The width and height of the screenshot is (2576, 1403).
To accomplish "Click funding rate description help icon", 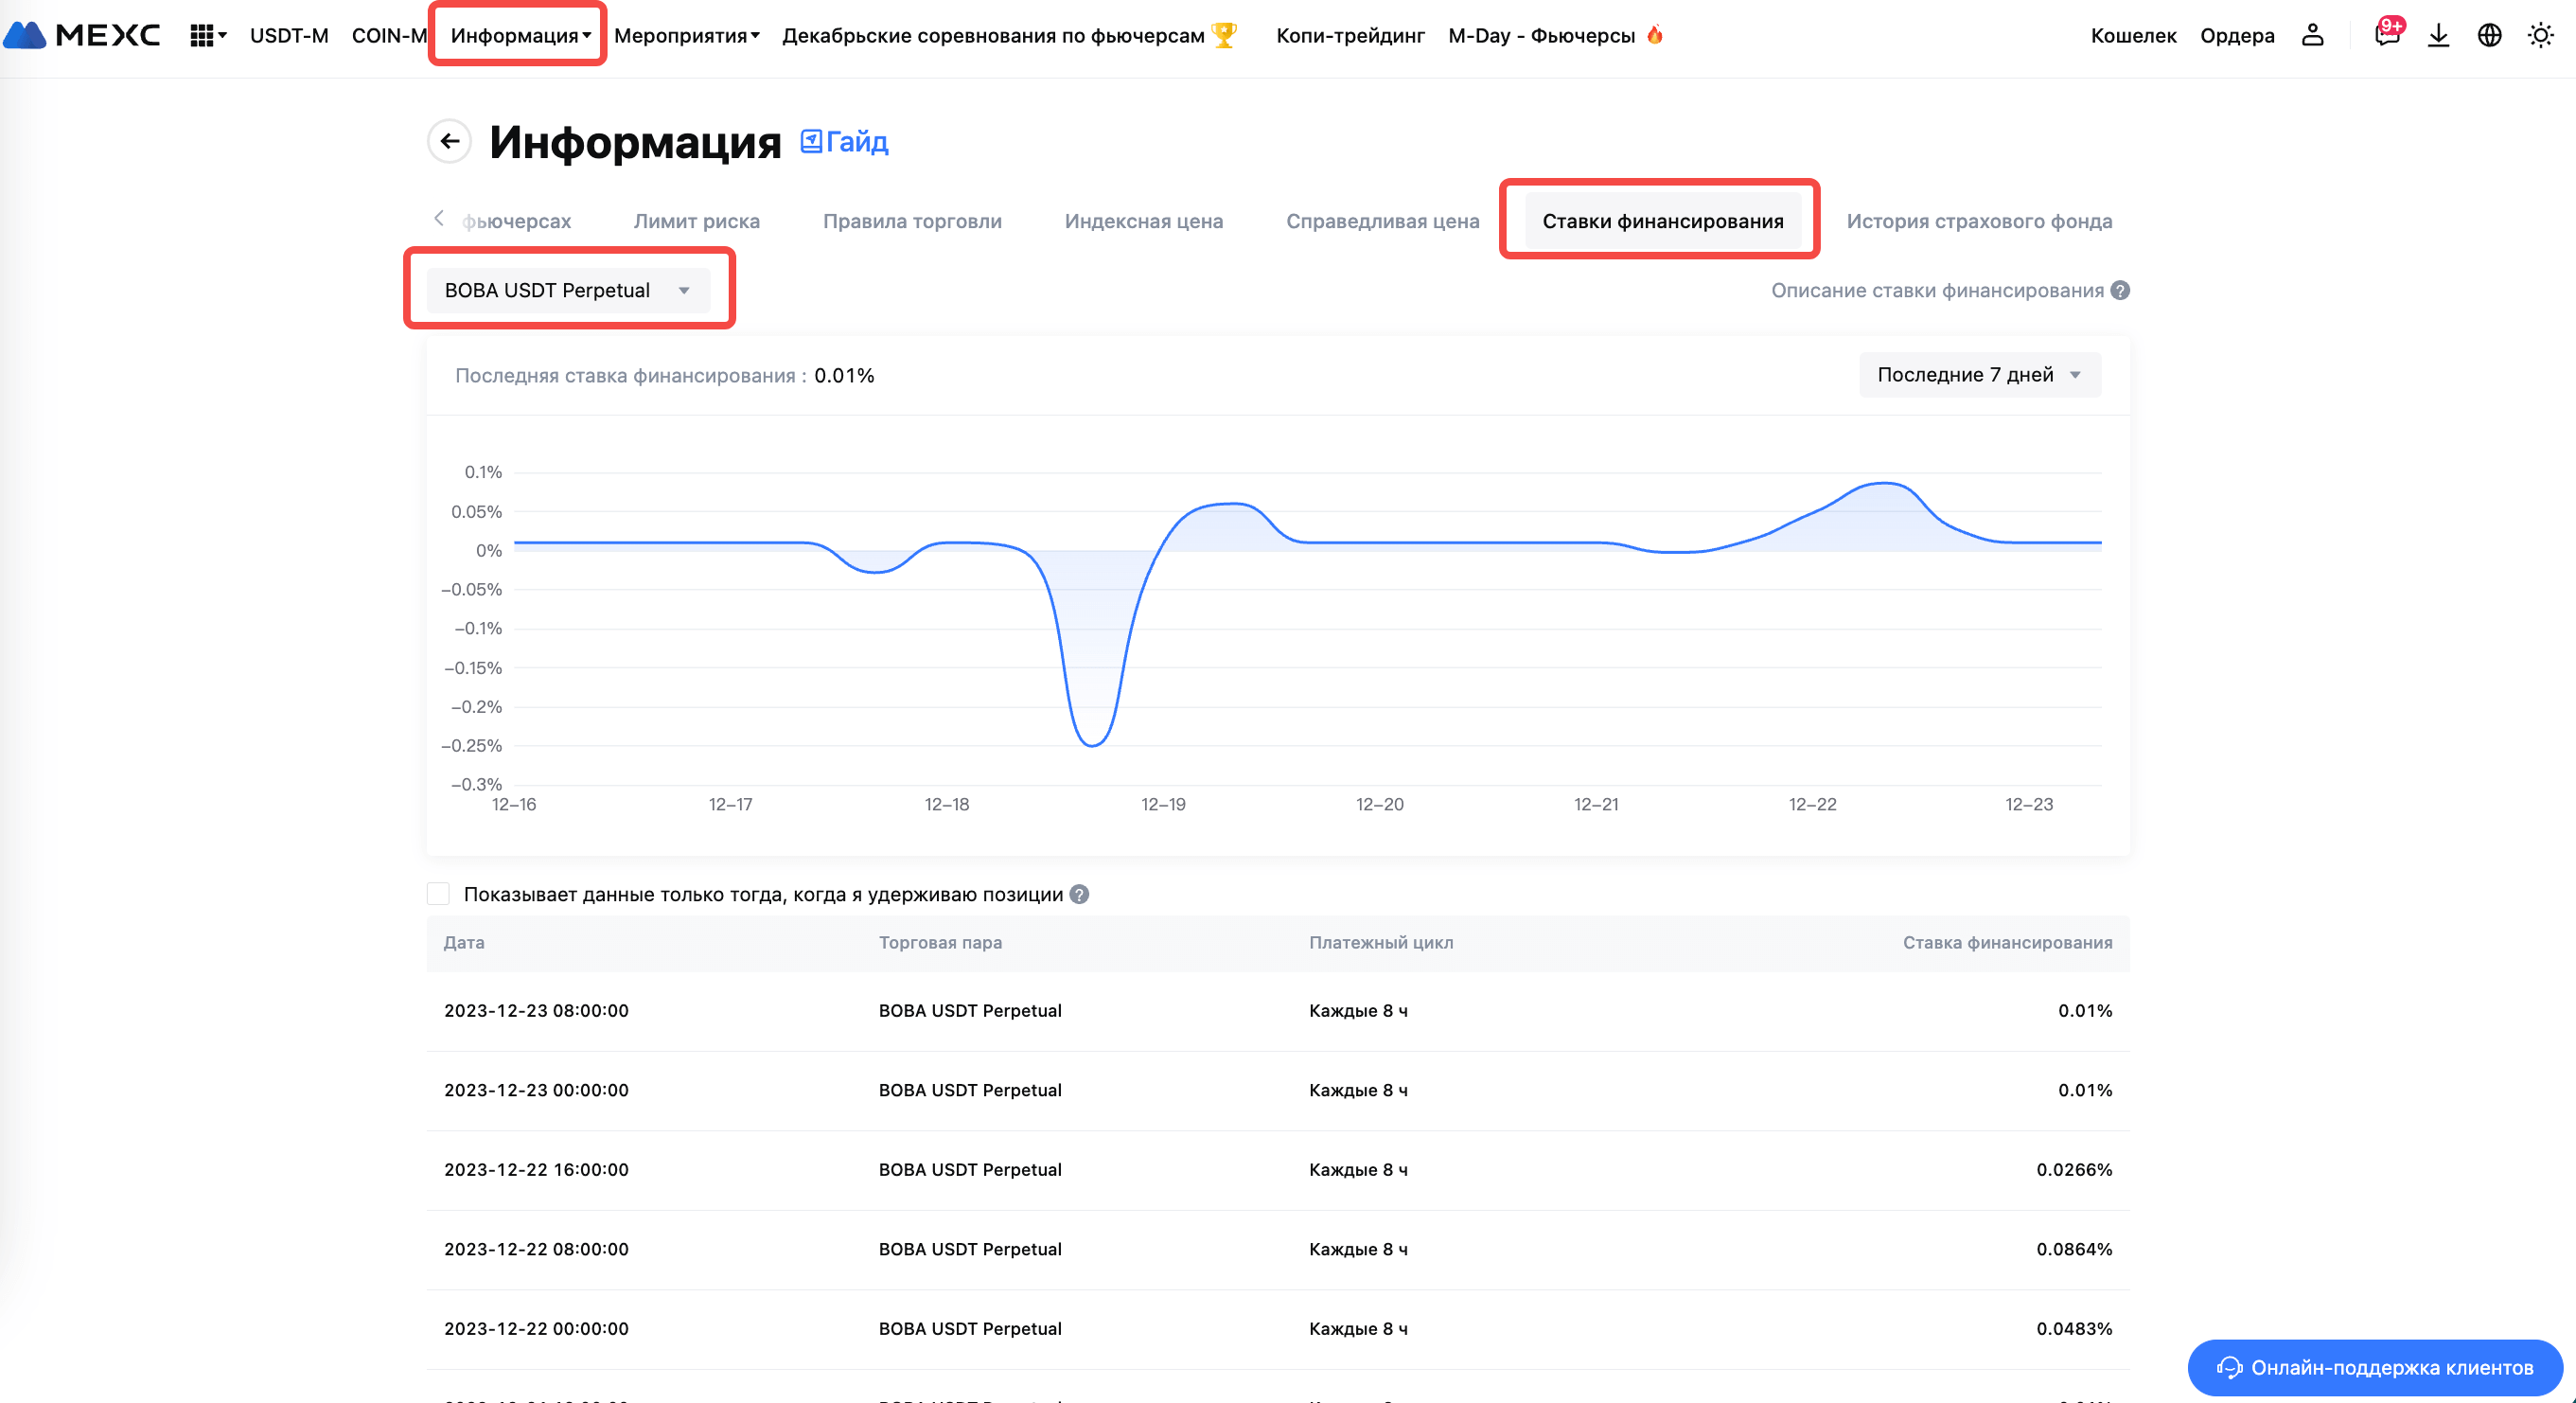I will pos(2120,290).
